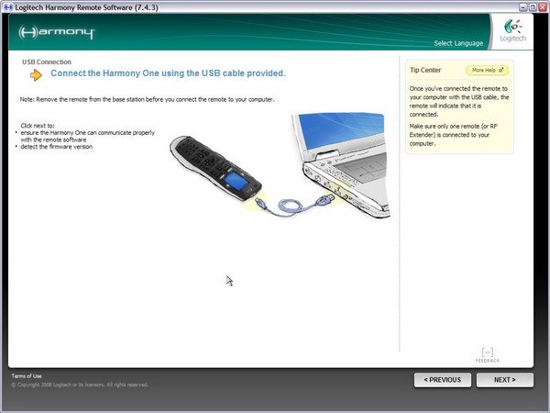Click the Feedback icon
This screenshot has height=413, width=550.
point(488,355)
